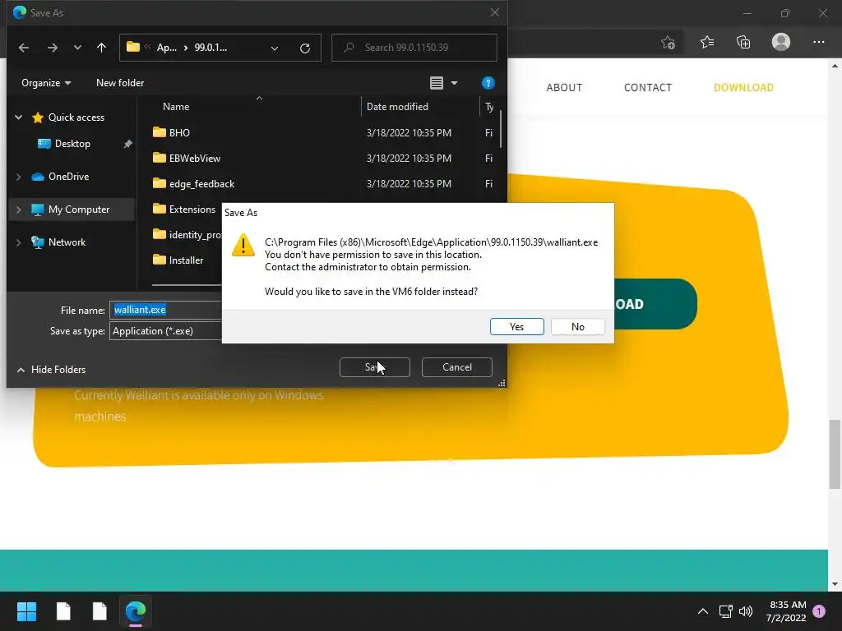Change the view layout icon
Screen dimensions: 842x631
[x=437, y=83]
